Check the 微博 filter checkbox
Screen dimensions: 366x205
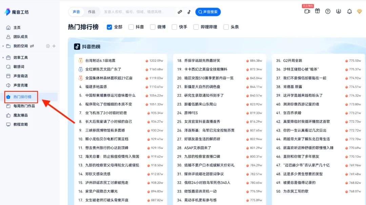152,27
